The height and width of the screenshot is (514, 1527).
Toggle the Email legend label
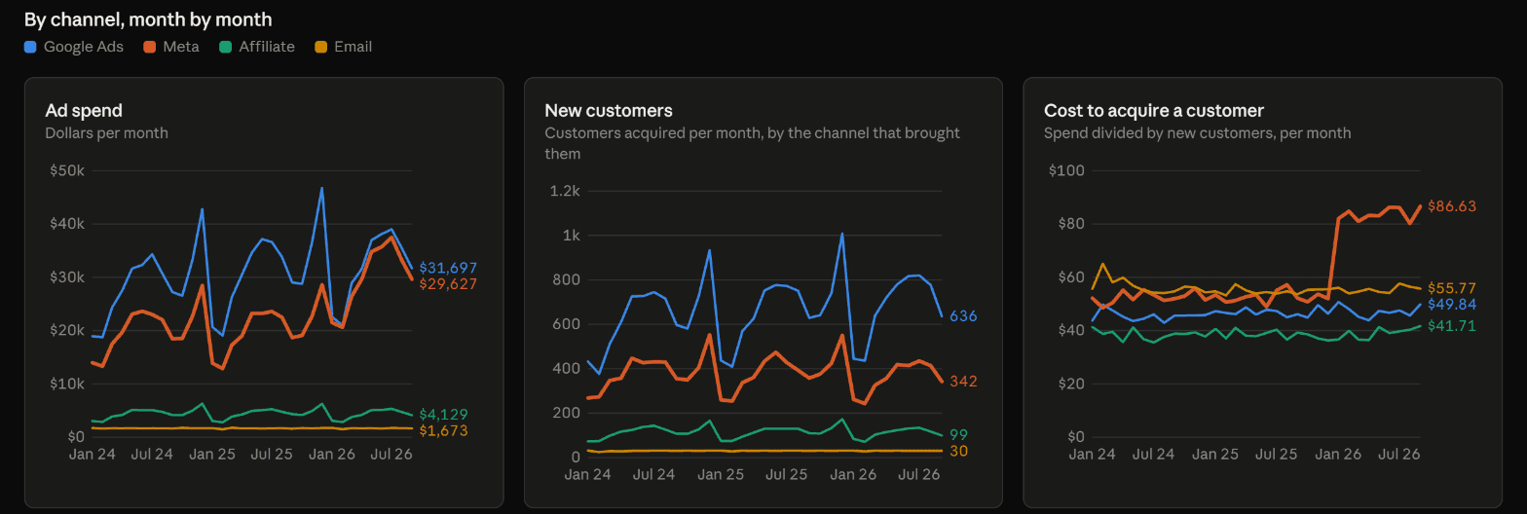point(353,47)
